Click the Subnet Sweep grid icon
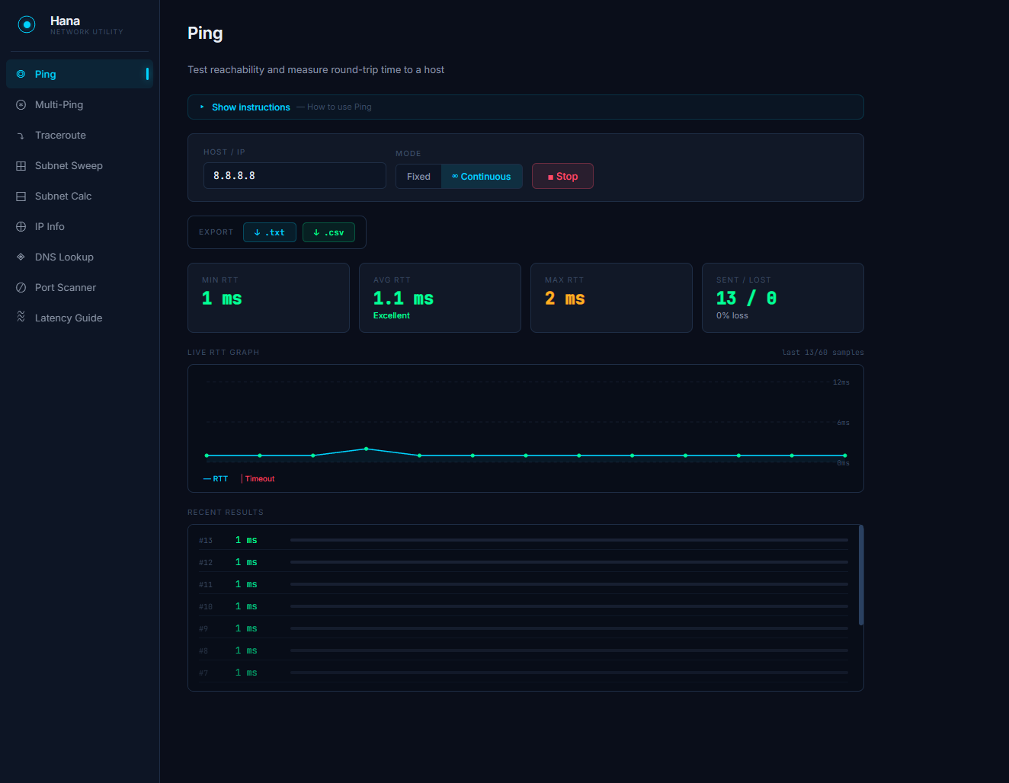Image resolution: width=1009 pixels, height=783 pixels. 21,165
